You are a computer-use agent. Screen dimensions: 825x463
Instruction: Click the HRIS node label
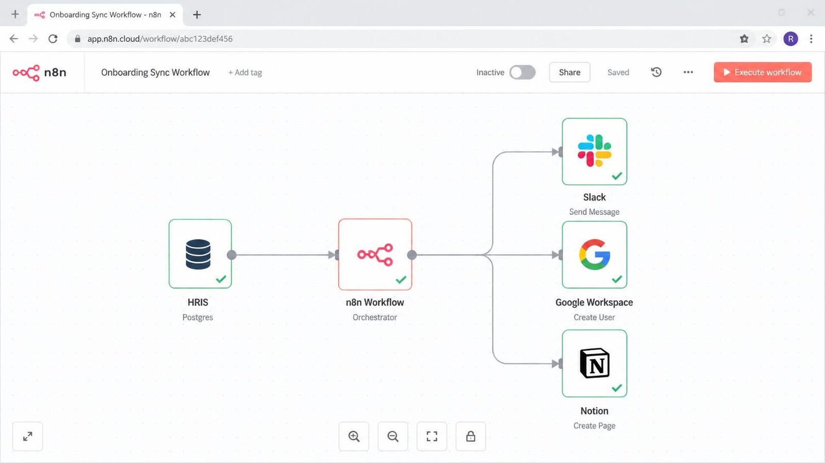(198, 302)
